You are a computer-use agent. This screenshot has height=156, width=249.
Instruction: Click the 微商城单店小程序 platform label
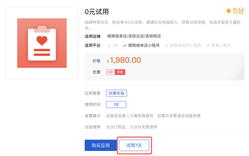[x=144, y=46]
